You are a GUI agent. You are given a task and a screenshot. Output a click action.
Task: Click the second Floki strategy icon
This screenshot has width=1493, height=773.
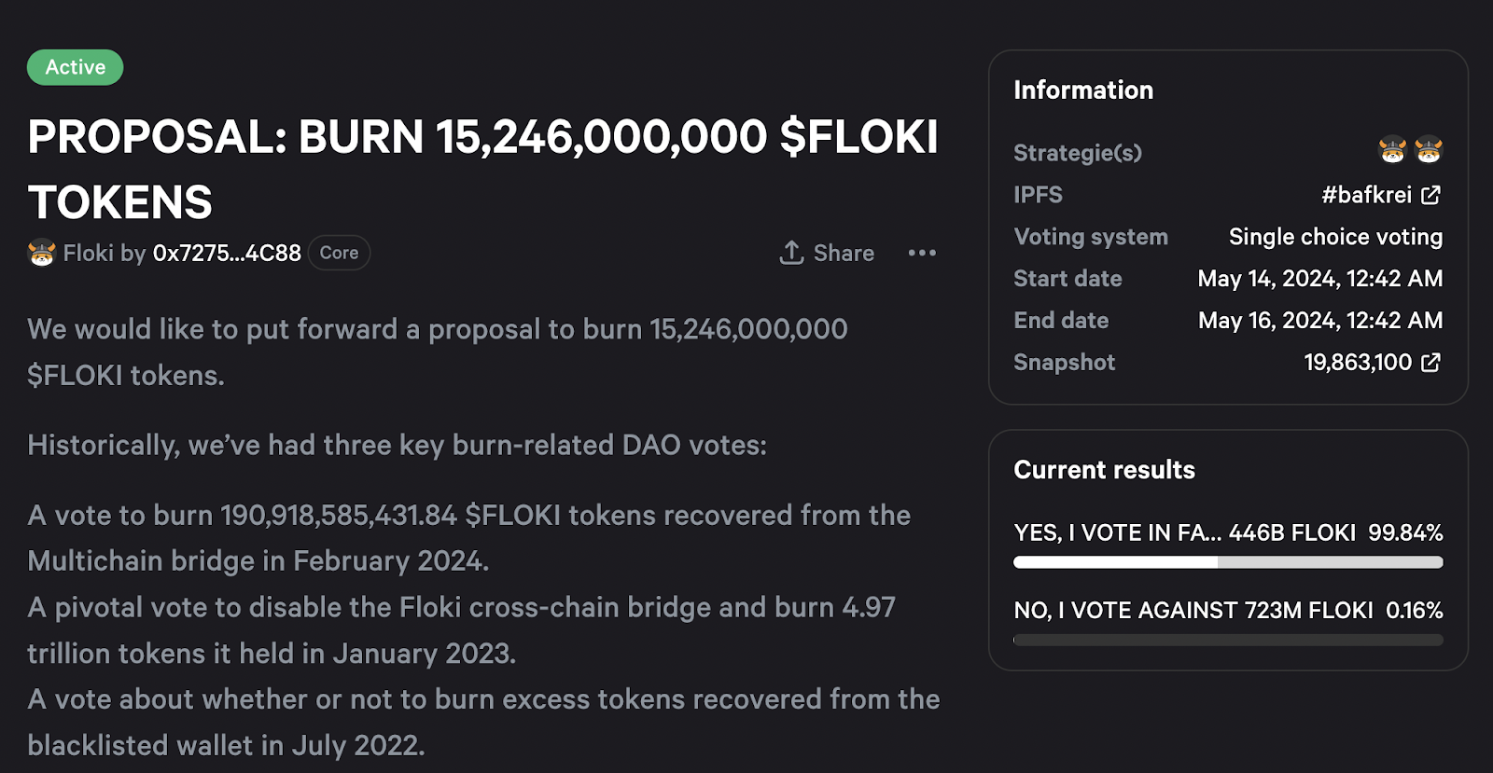[x=1427, y=151]
